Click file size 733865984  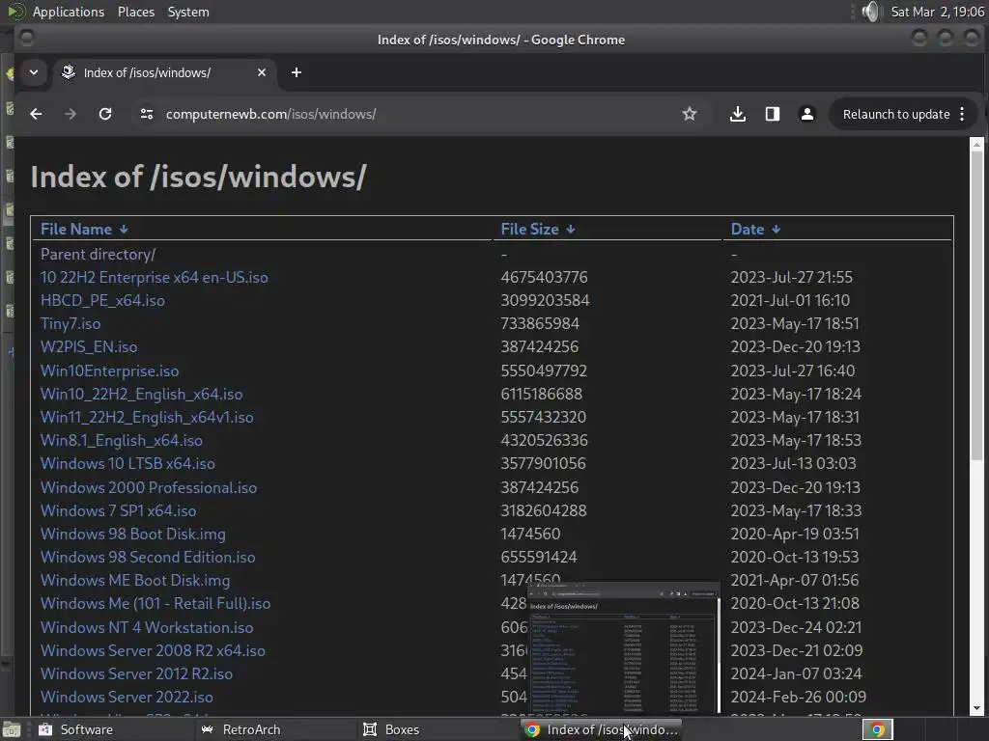click(x=540, y=324)
